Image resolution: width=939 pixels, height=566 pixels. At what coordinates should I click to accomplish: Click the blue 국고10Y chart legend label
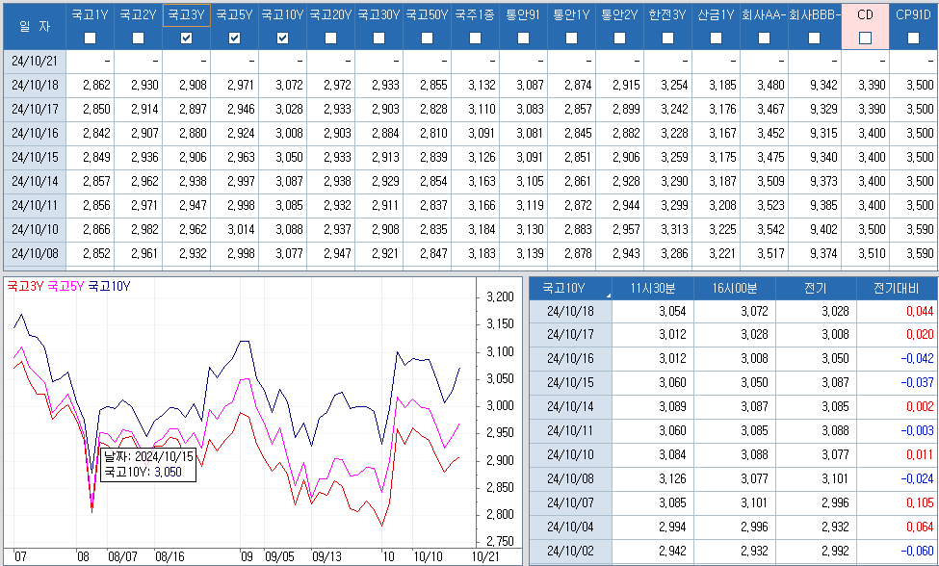[109, 286]
